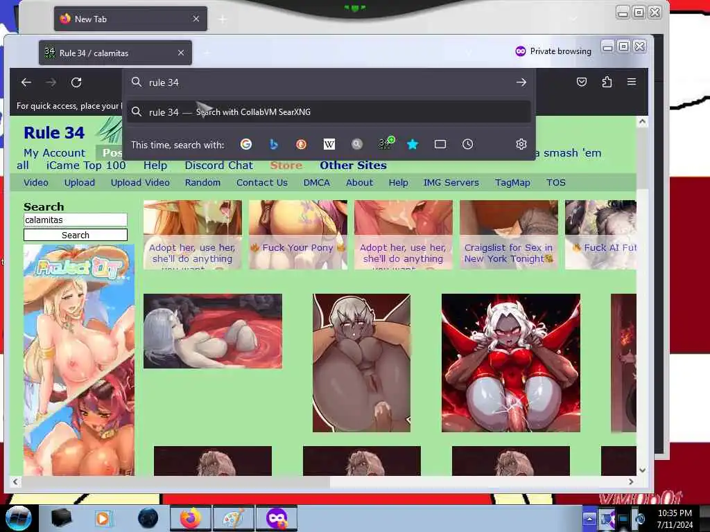Image resolution: width=710 pixels, height=532 pixels.
Task: Search history with the clock icon
Action: tap(468, 144)
